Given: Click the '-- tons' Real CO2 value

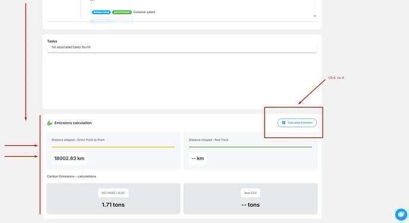Looking at the screenshot, I should click(250, 205).
